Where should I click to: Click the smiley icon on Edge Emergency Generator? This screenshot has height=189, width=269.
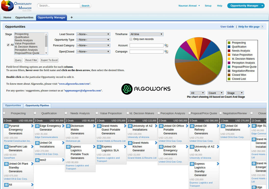coord(37,126)
